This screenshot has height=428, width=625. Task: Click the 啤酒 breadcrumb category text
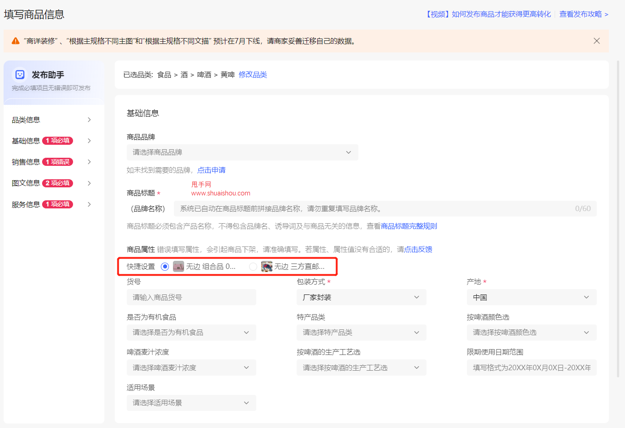pyautogui.click(x=204, y=75)
